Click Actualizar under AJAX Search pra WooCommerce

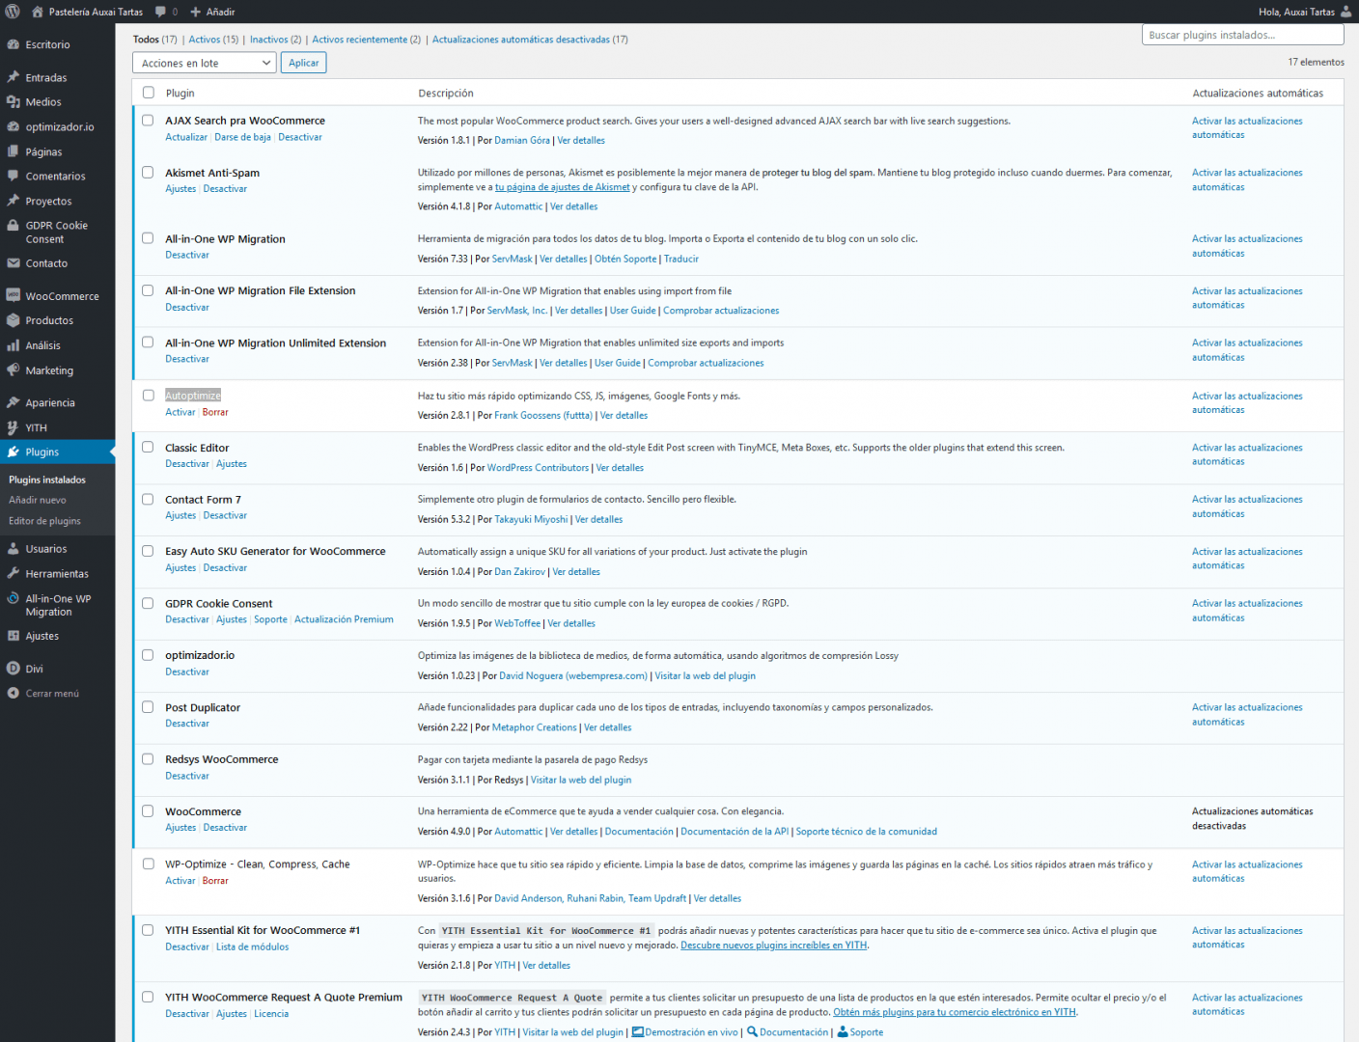[186, 137]
